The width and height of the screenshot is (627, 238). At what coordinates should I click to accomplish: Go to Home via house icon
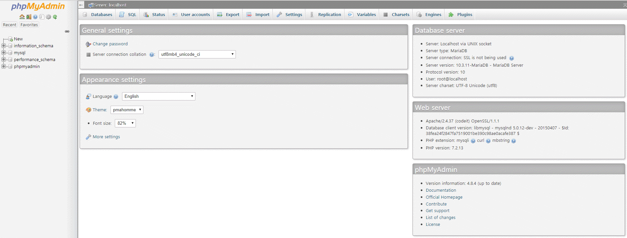pos(22,17)
